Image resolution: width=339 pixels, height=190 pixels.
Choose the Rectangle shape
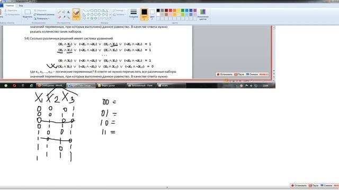[x=95, y=11]
